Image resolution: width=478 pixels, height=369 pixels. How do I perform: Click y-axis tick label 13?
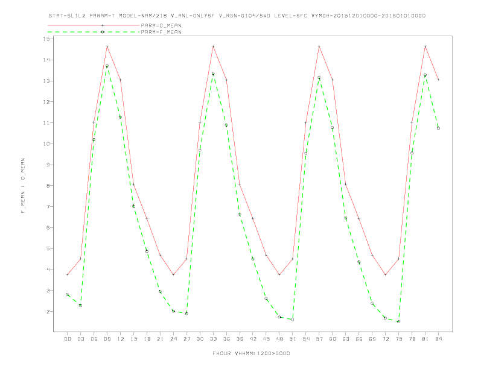(x=46, y=81)
